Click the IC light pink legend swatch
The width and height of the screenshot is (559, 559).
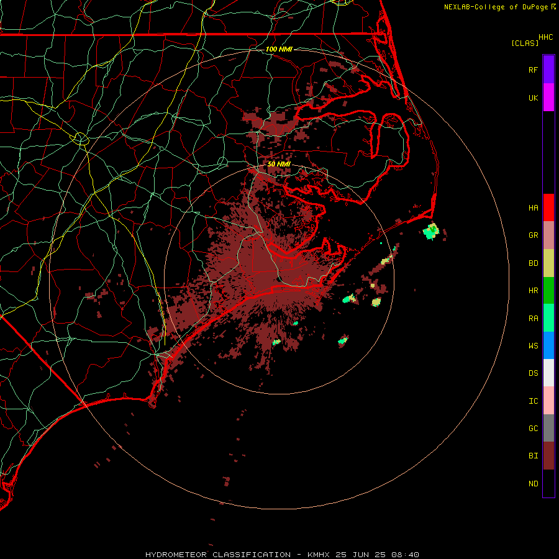pyautogui.click(x=548, y=401)
